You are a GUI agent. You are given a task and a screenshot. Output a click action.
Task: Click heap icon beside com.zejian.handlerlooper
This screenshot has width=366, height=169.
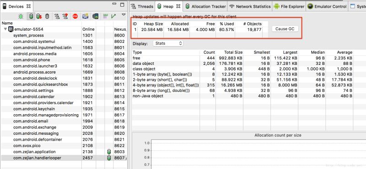pyautogui.click(x=109, y=158)
